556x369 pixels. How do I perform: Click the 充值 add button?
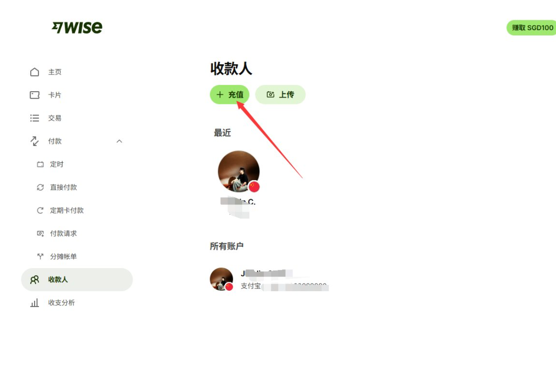[230, 95]
